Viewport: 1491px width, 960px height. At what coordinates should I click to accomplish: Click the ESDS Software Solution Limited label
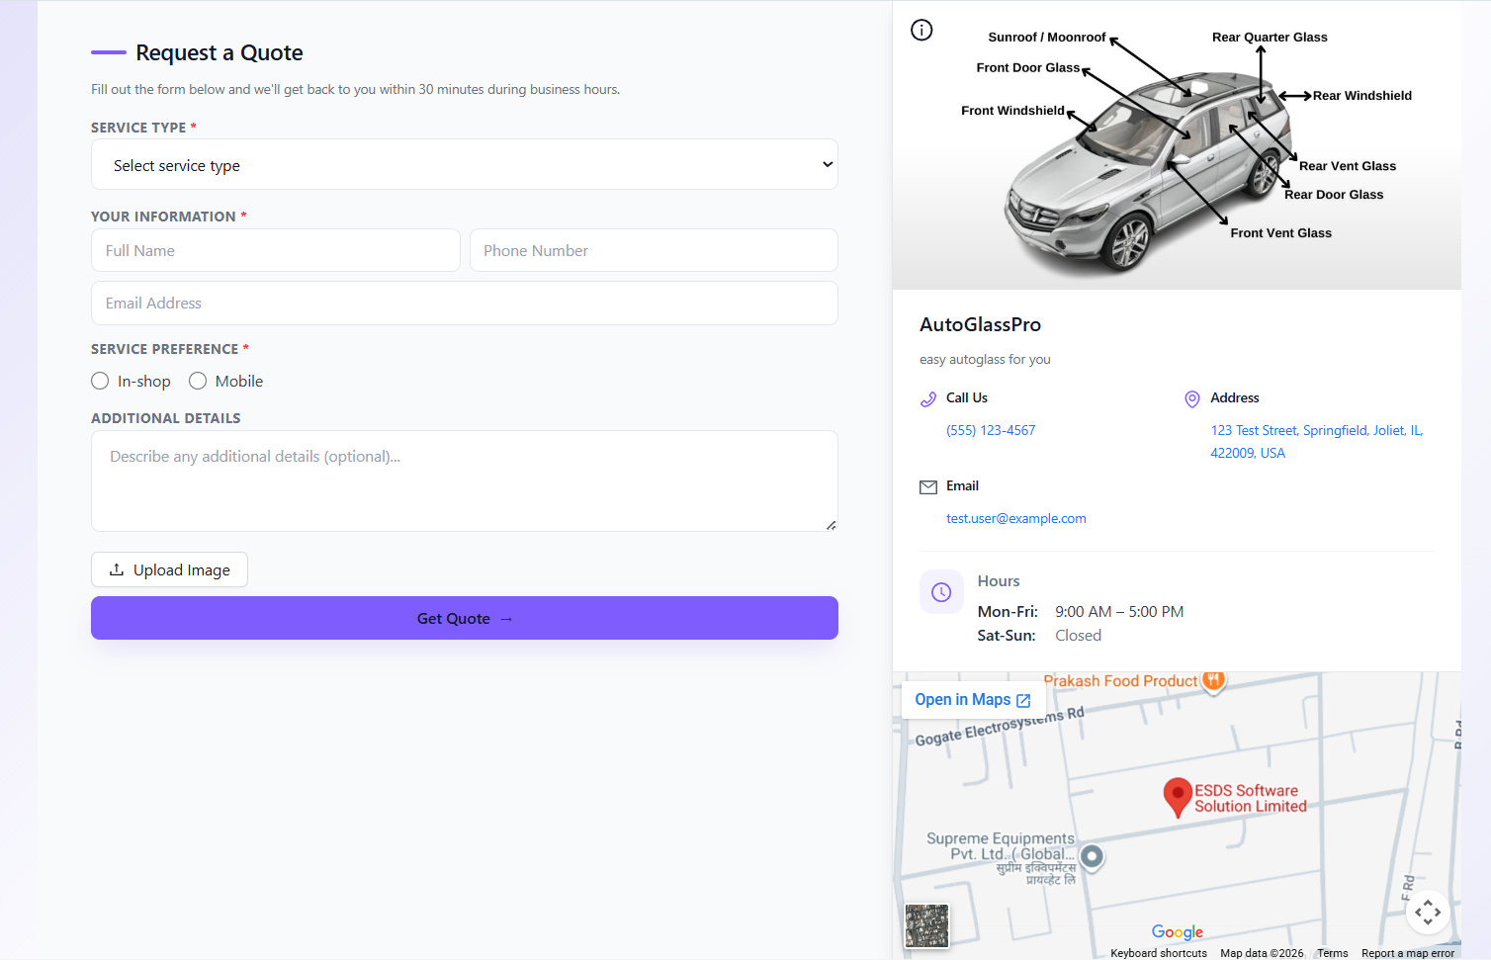pyautogui.click(x=1251, y=798)
